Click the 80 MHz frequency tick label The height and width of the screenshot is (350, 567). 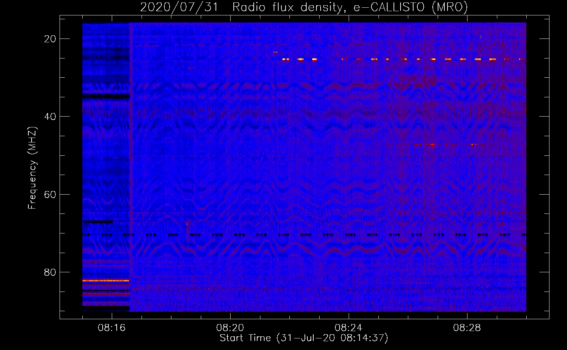(50, 272)
